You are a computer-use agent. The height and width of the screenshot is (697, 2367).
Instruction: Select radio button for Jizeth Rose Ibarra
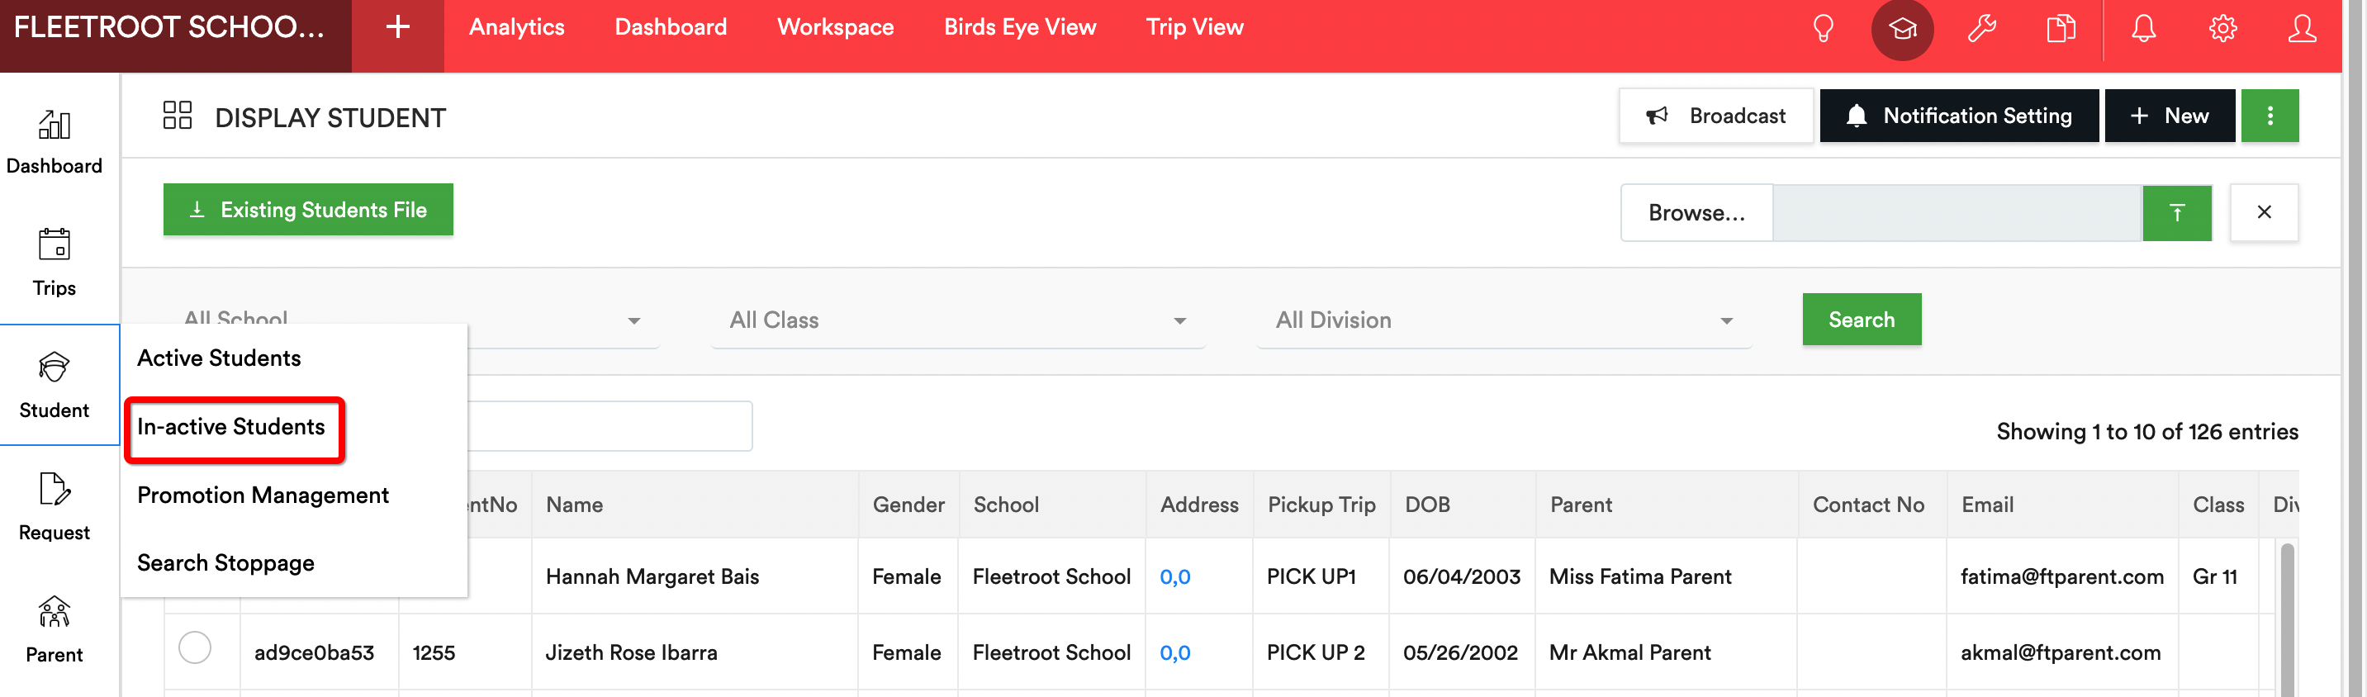[195, 647]
